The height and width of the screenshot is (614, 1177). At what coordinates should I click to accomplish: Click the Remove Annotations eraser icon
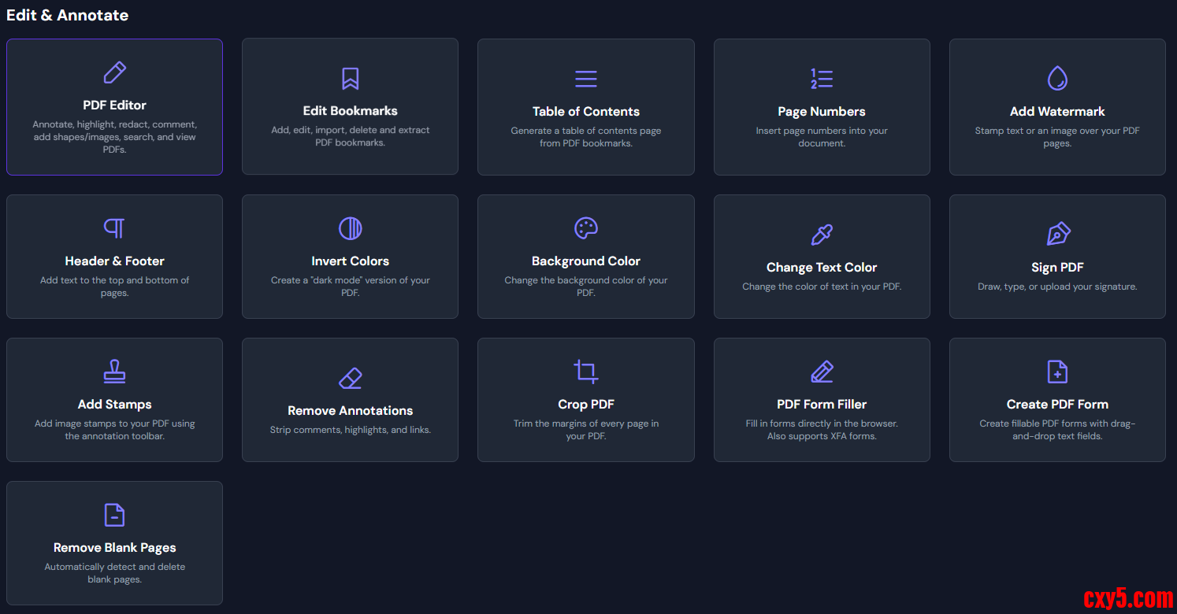tap(350, 378)
